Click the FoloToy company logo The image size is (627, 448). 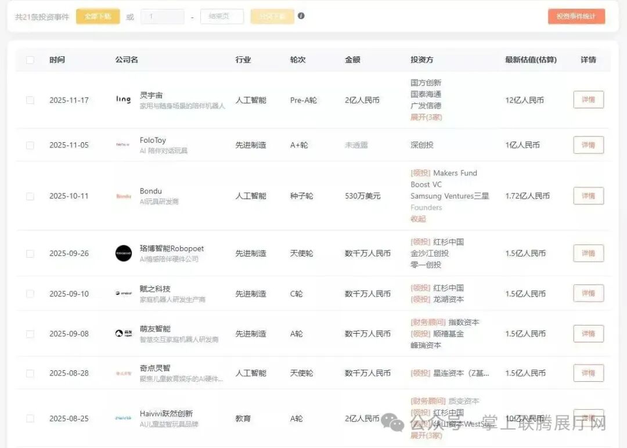pos(122,144)
